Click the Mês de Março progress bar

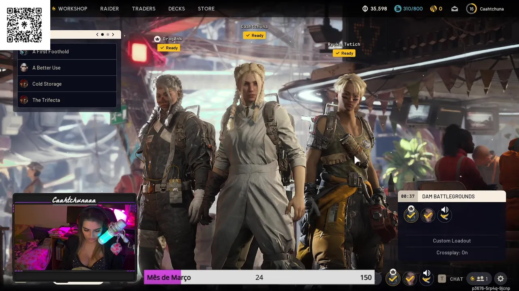259,277
